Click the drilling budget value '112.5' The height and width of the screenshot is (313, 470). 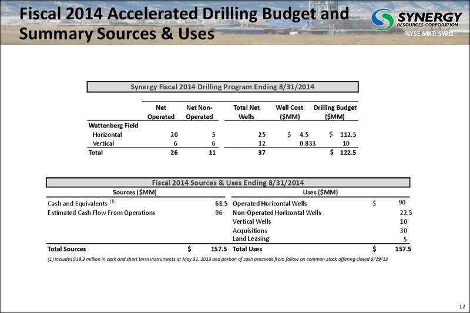348,135
